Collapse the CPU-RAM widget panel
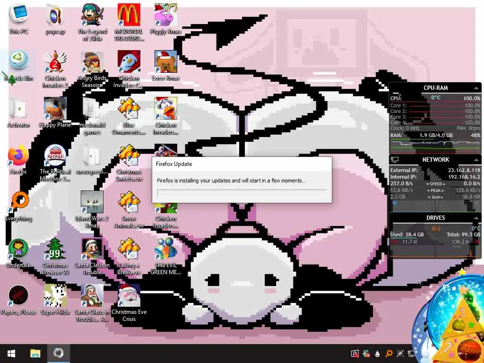The height and width of the screenshot is (363, 484). [x=476, y=88]
